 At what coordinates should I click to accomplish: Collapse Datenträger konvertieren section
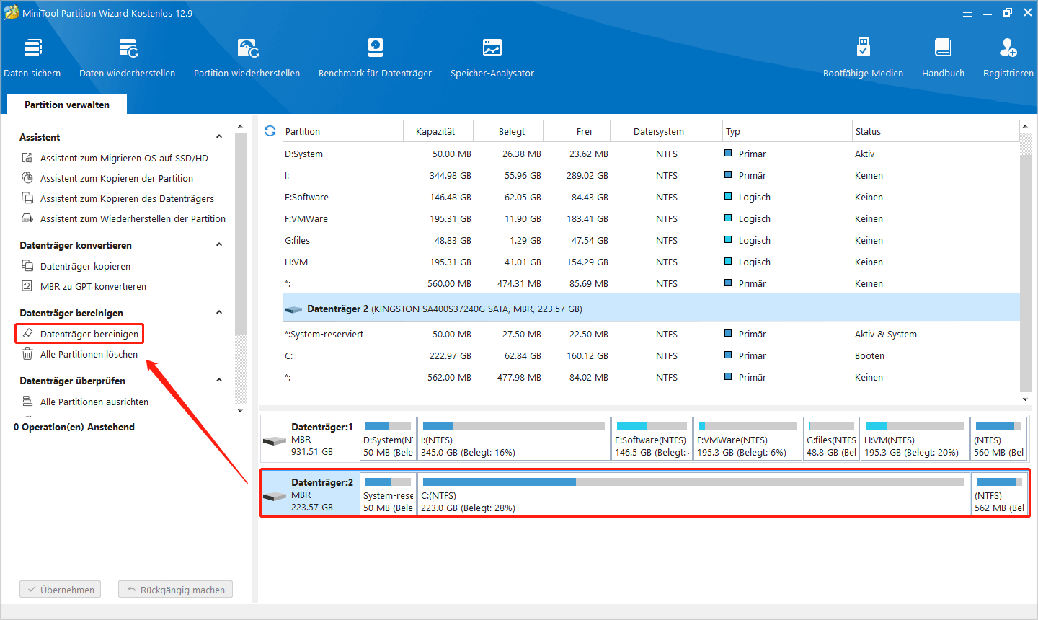tap(219, 245)
